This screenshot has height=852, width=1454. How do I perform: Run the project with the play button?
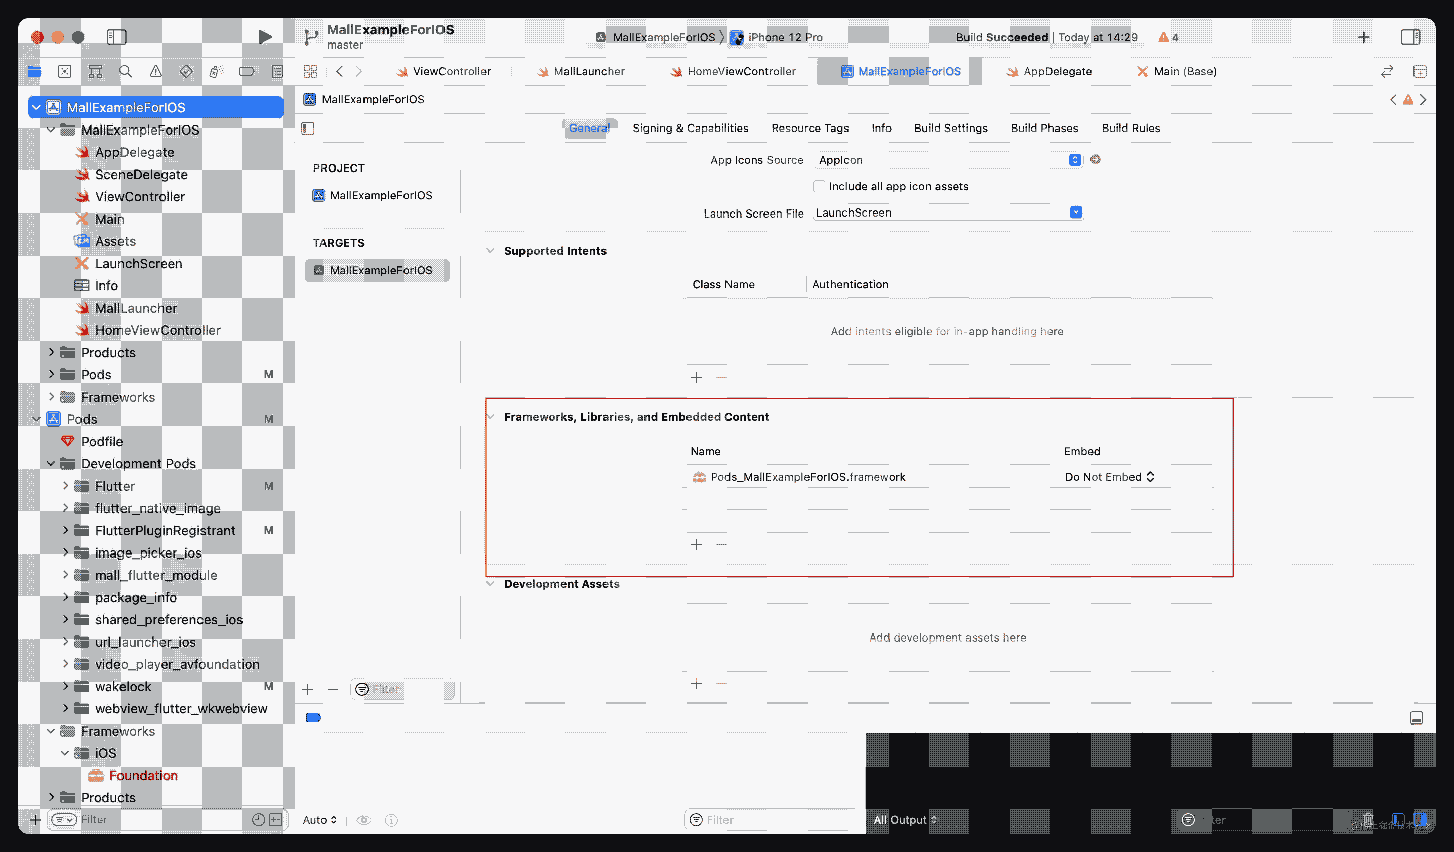[265, 37]
